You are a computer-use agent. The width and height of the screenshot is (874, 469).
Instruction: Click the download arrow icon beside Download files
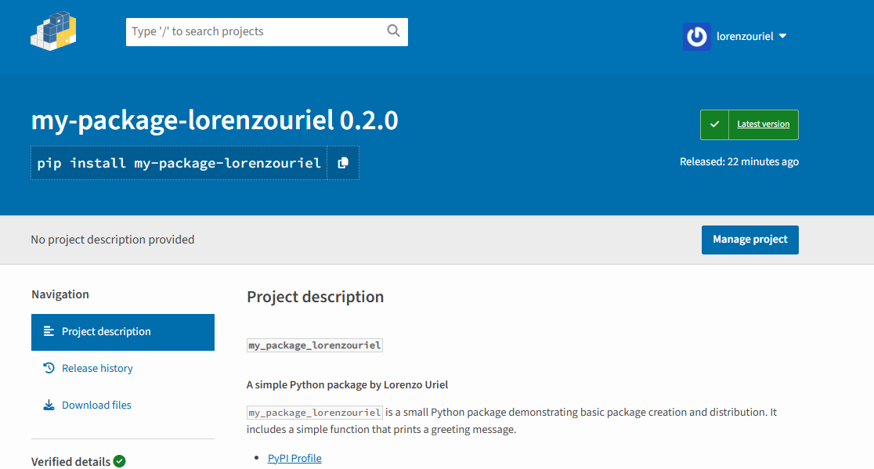click(48, 405)
